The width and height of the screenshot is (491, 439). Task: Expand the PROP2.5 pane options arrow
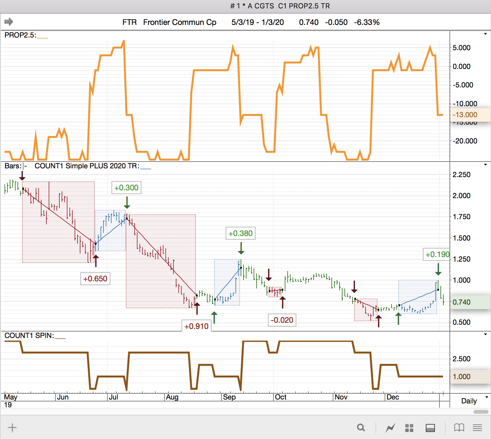(x=485, y=34)
